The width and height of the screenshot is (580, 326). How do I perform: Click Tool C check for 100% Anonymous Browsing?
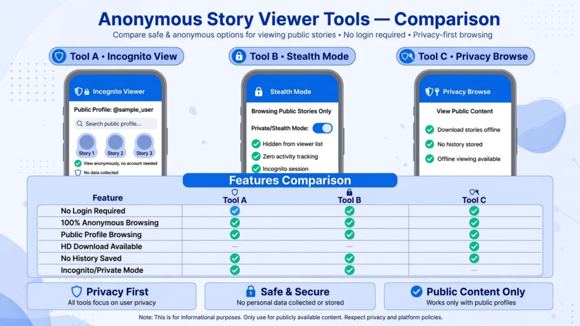[474, 222]
